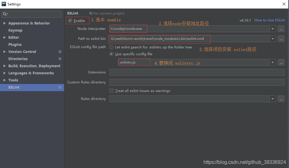
Task: Click the For current project label
Action: pyautogui.click(x=109, y=13)
